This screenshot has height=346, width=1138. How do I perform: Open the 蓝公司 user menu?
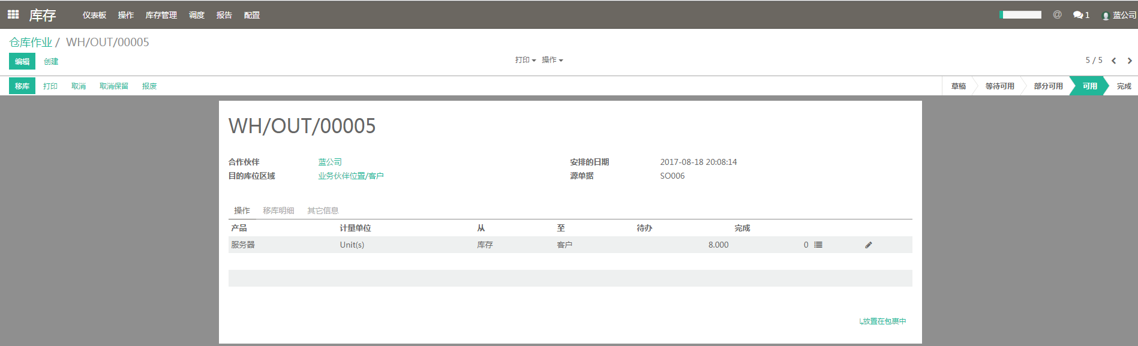point(1119,15)
